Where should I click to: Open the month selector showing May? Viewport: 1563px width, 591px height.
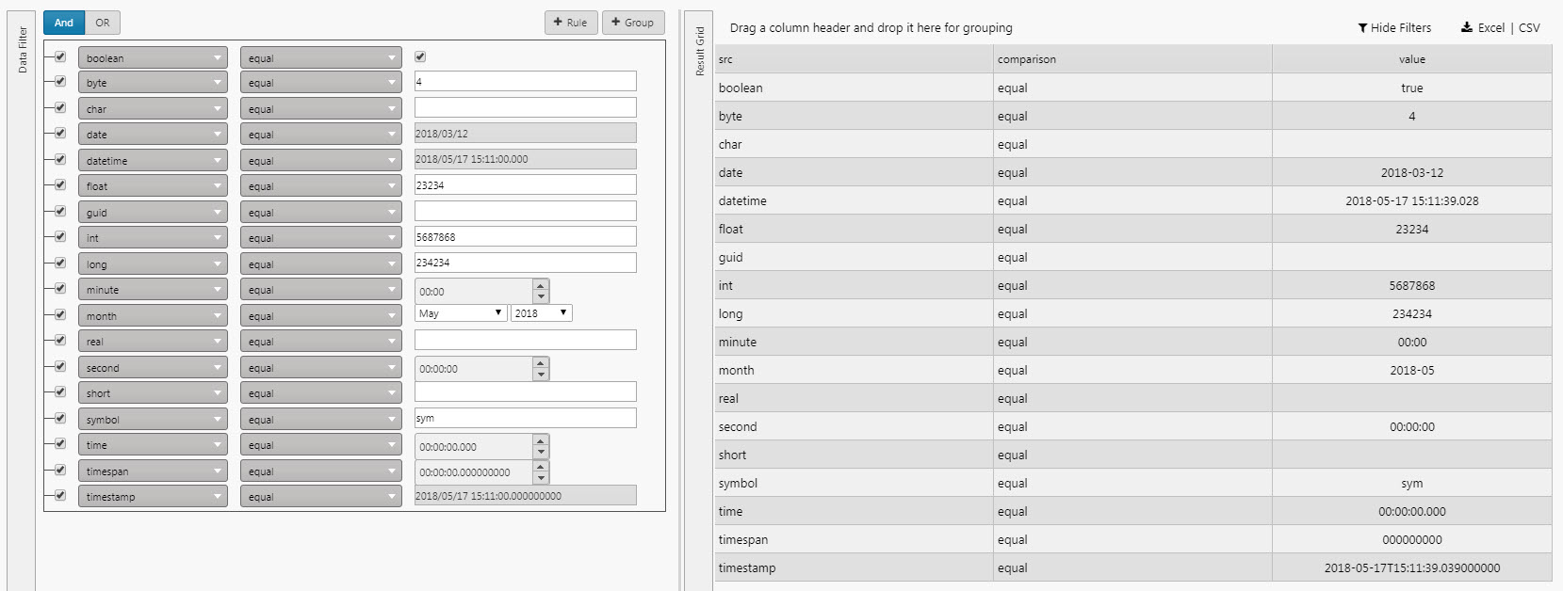[x=461, y=313]
